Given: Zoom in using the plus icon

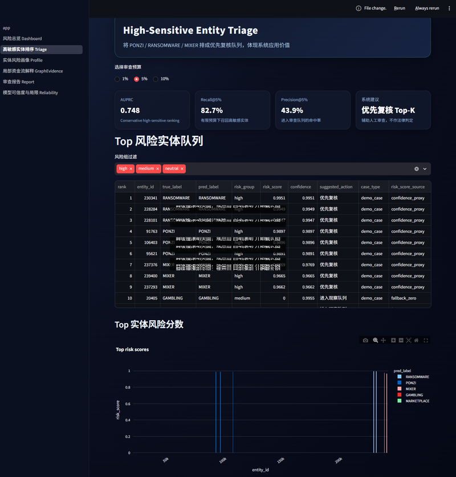Looking at the screenshot, I should point(393,341).
